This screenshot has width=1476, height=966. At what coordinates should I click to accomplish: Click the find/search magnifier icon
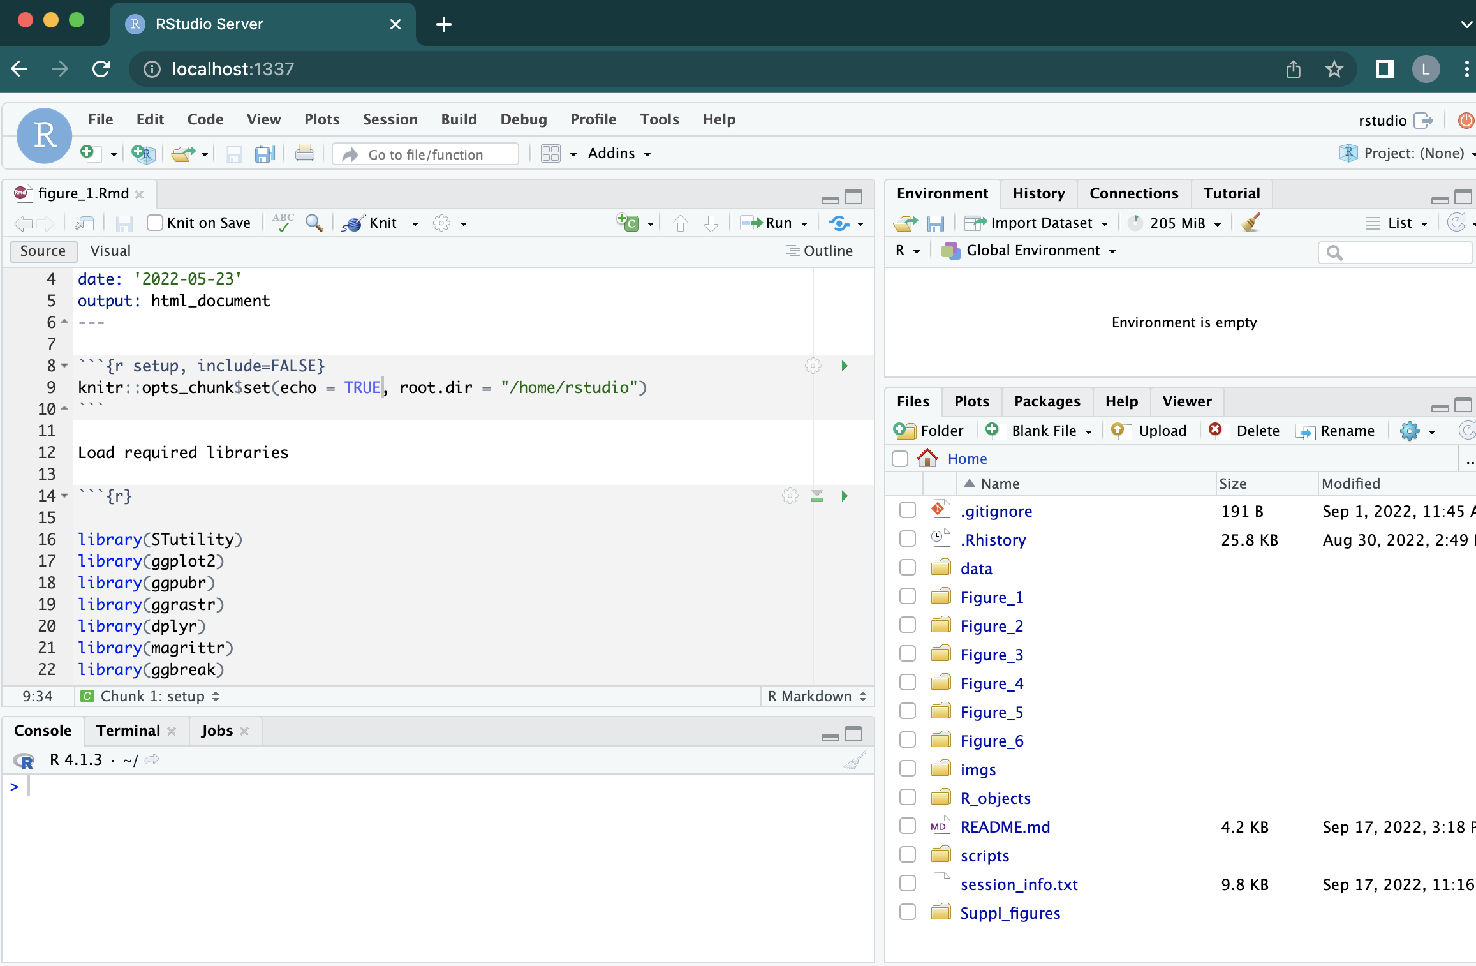point(314,222)
